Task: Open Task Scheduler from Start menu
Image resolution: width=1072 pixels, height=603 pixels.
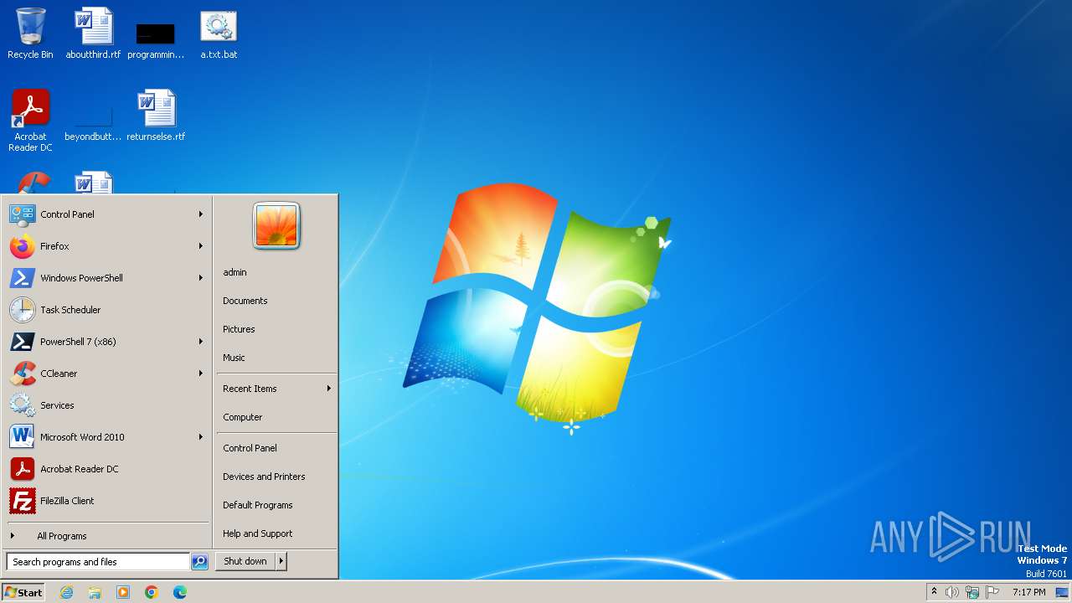Action: (106, 310)
